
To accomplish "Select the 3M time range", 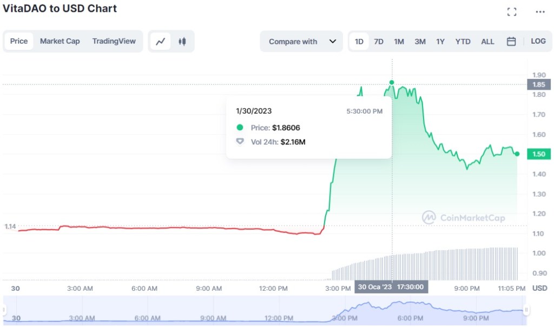I will (x=420, y=41).
